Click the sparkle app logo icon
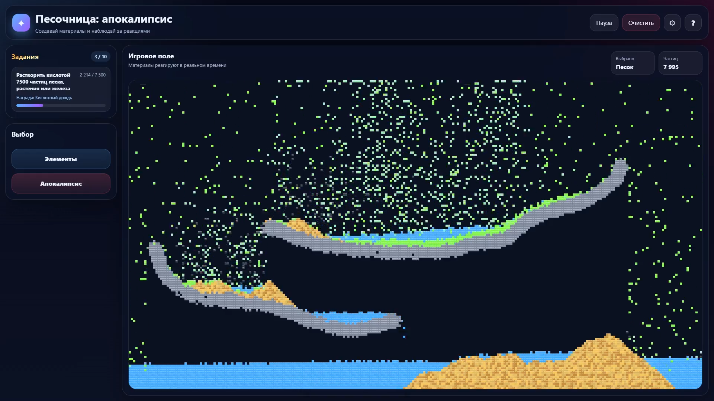 21,23
